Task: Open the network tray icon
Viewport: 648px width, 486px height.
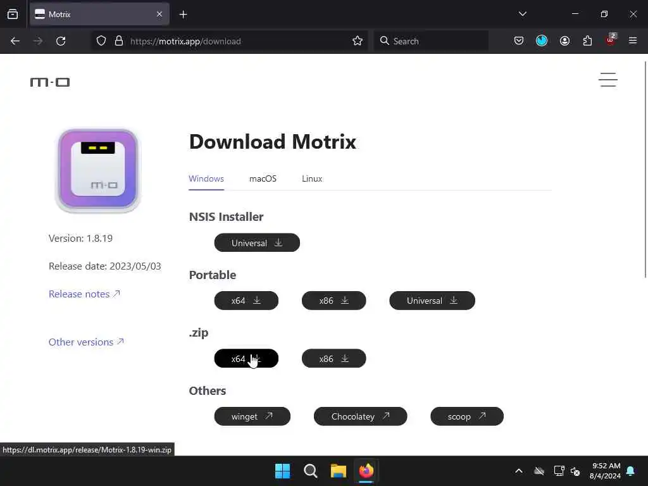Action: tap(559, 471)
